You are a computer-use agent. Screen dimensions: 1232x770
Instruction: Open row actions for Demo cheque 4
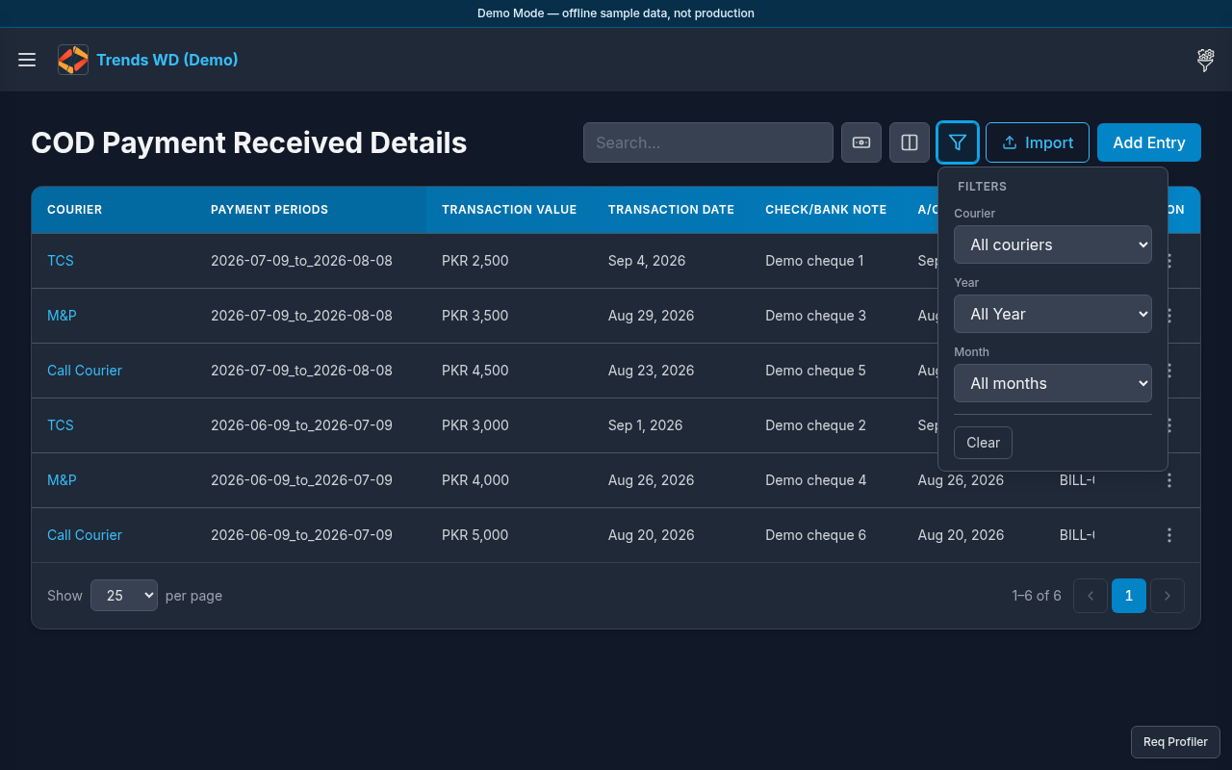click(1169, 480)
